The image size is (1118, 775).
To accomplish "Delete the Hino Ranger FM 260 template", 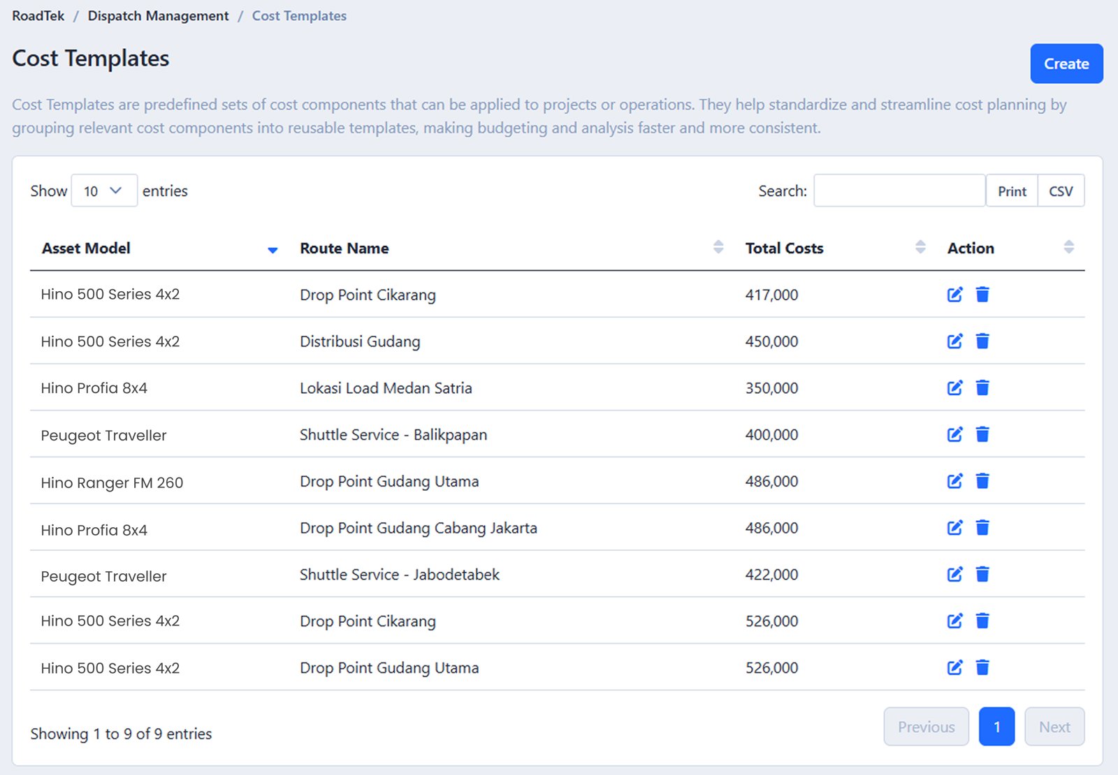I will pyautogui.click(x=982, y=481).
